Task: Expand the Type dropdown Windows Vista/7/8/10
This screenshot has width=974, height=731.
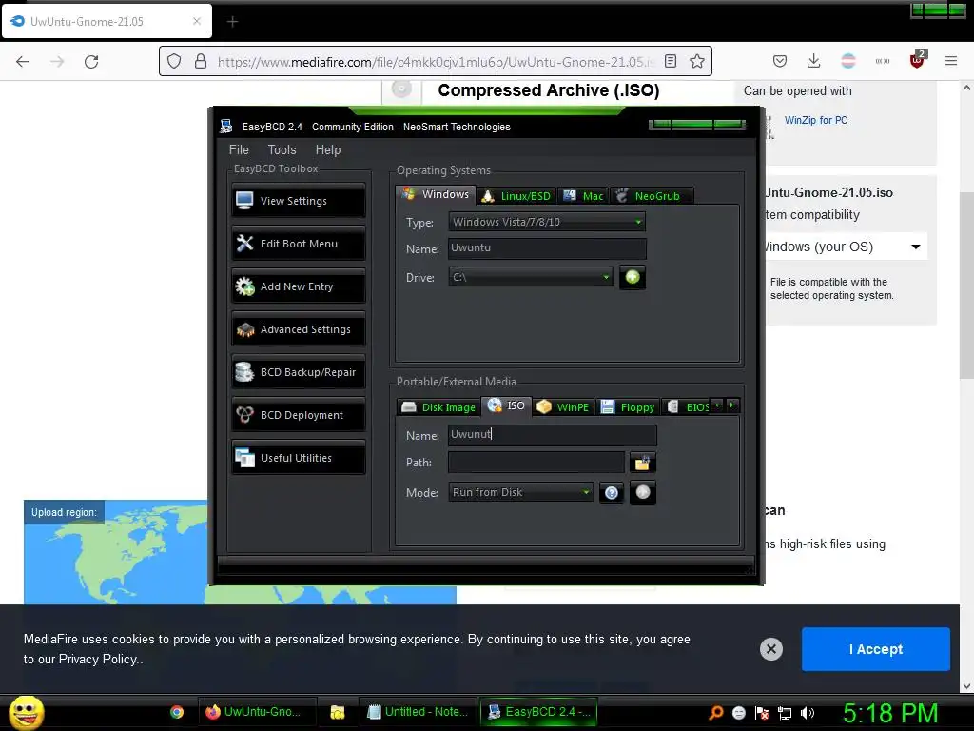Action: [547, 222]
